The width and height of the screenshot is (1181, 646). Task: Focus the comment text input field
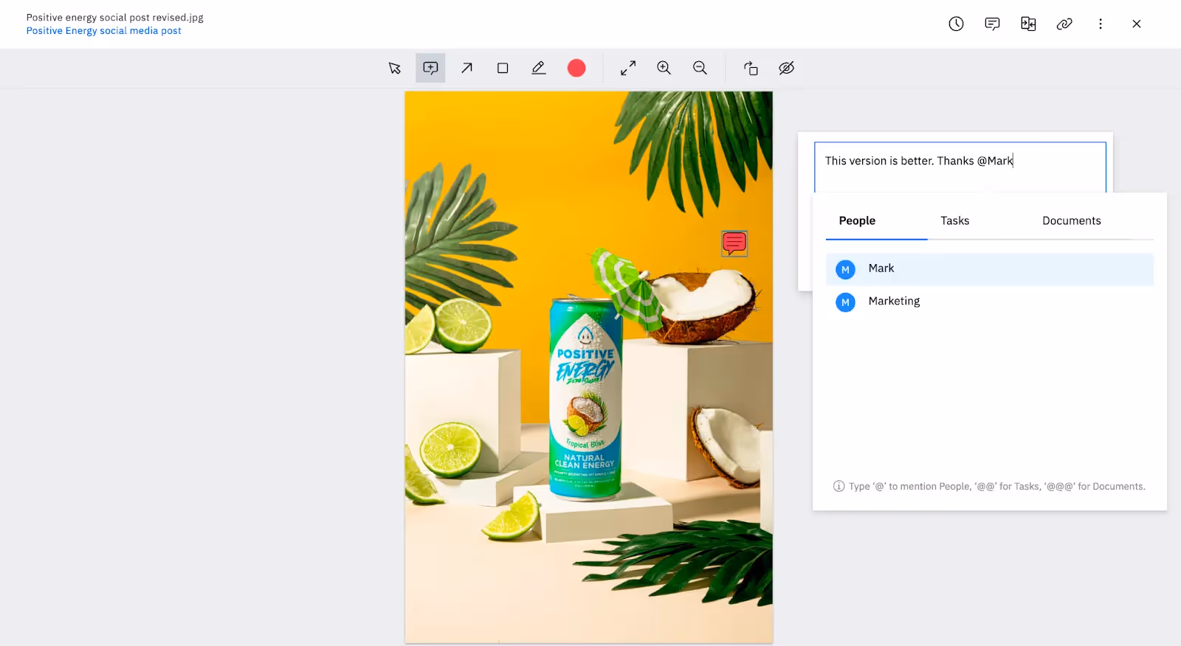coord(960,167)
